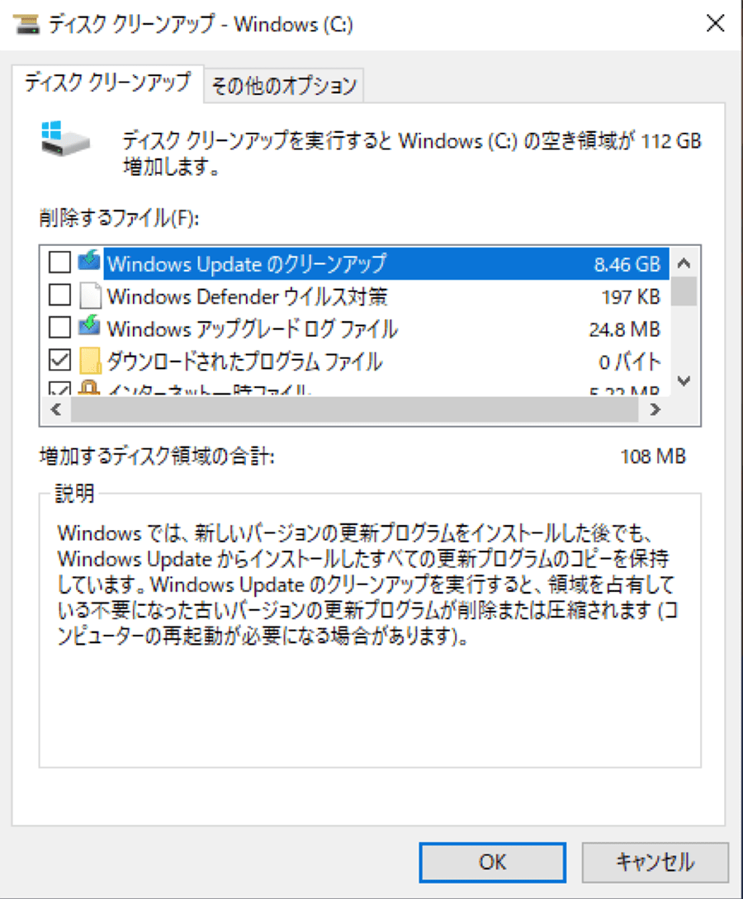Click the horizontal scroll right arrow
The image size is (743, 899).
655,409
